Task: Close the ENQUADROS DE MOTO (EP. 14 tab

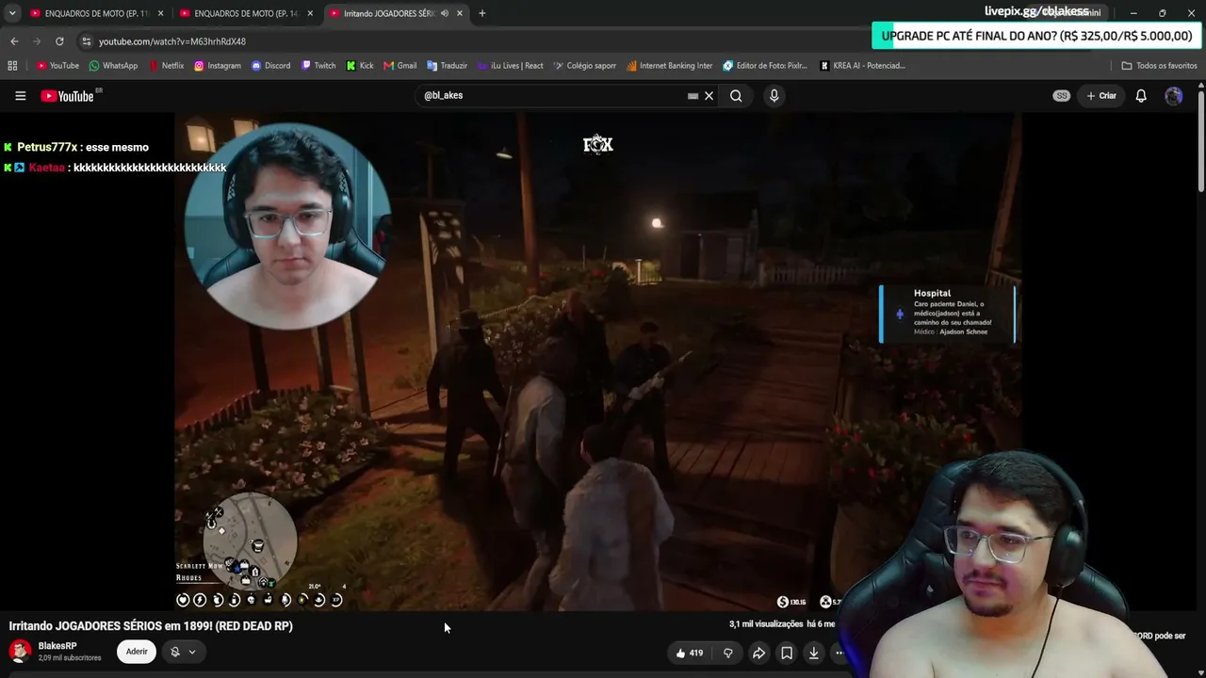Action: point(310,13)
